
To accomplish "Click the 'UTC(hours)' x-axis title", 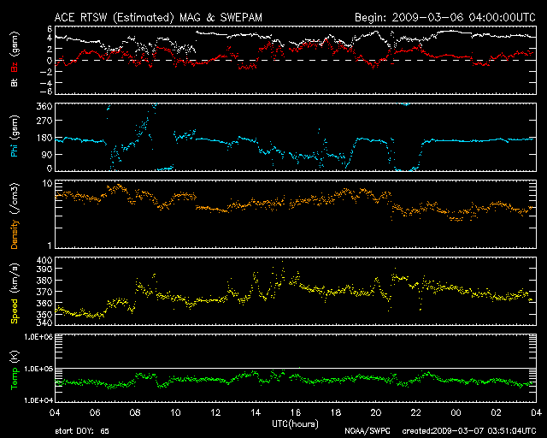I will [x=295, y=424].
